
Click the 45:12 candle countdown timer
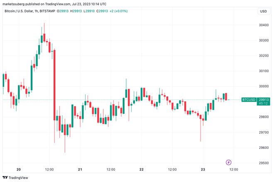[263, 104]
